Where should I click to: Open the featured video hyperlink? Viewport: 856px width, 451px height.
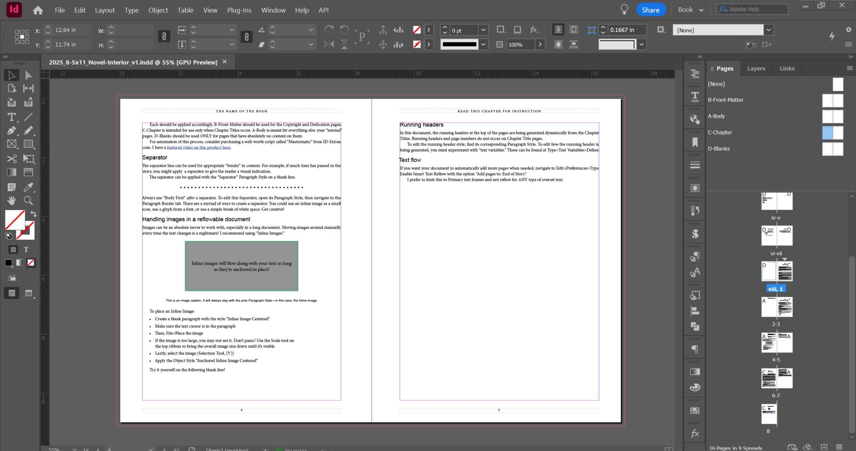click(x=198, y=148)
